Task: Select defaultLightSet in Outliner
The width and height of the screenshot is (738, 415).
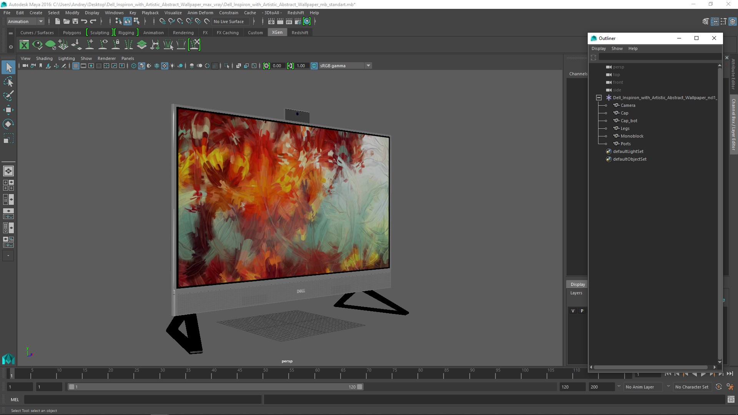Action: pos(628,151)
